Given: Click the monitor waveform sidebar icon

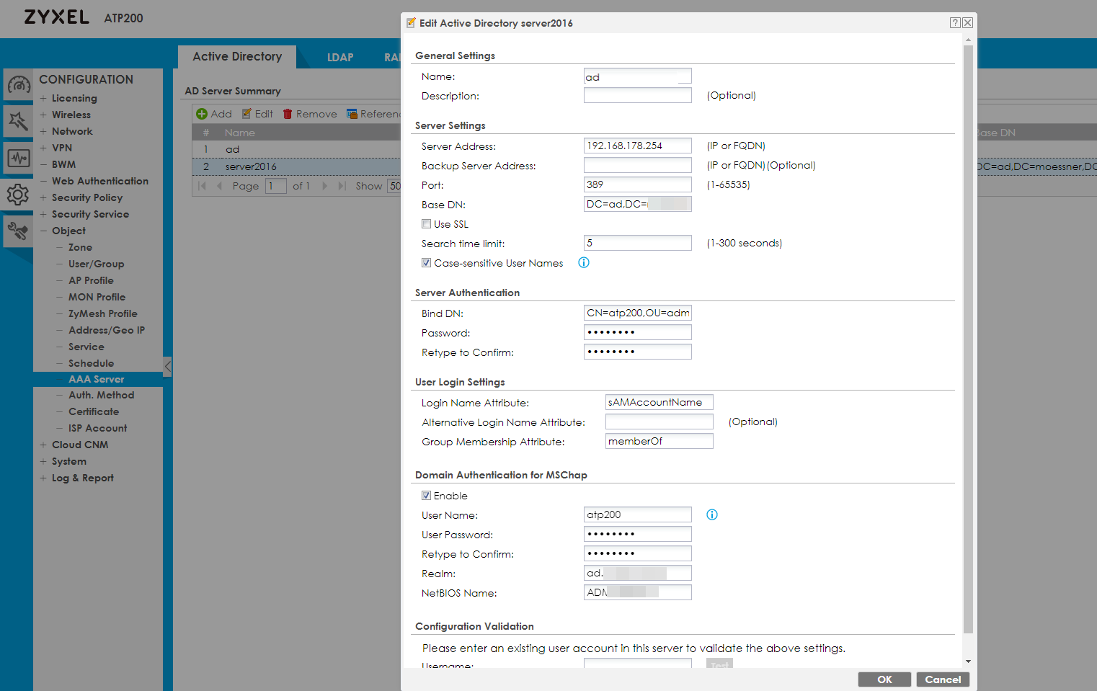Looking at the screenshot, I should (x=19, y=158).
